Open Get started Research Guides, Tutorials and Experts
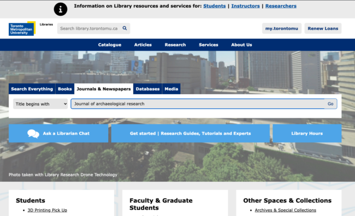Screen dimensions: 355x216 click(x=191, y=133)
